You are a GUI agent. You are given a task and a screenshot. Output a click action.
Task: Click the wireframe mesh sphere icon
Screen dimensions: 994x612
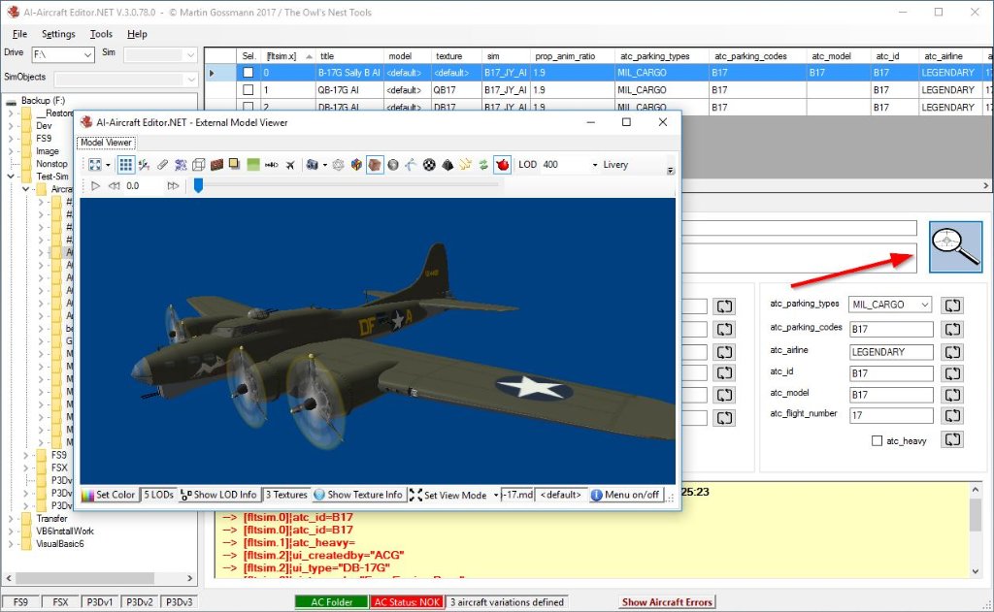[x=339, y=165]
